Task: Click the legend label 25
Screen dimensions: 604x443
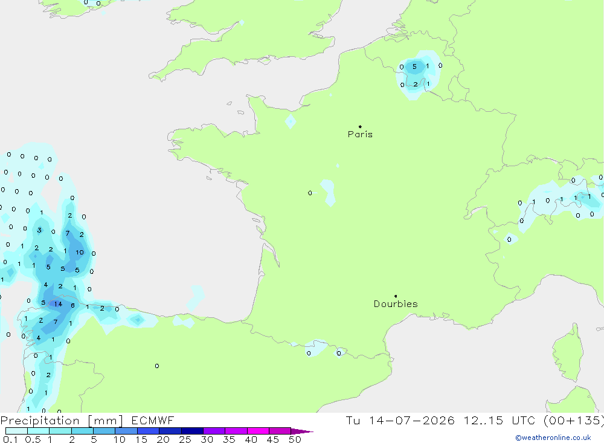Action: (185, 439)
